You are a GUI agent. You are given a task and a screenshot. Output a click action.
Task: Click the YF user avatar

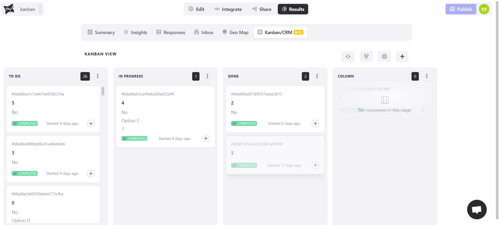[x=484, y=9]
